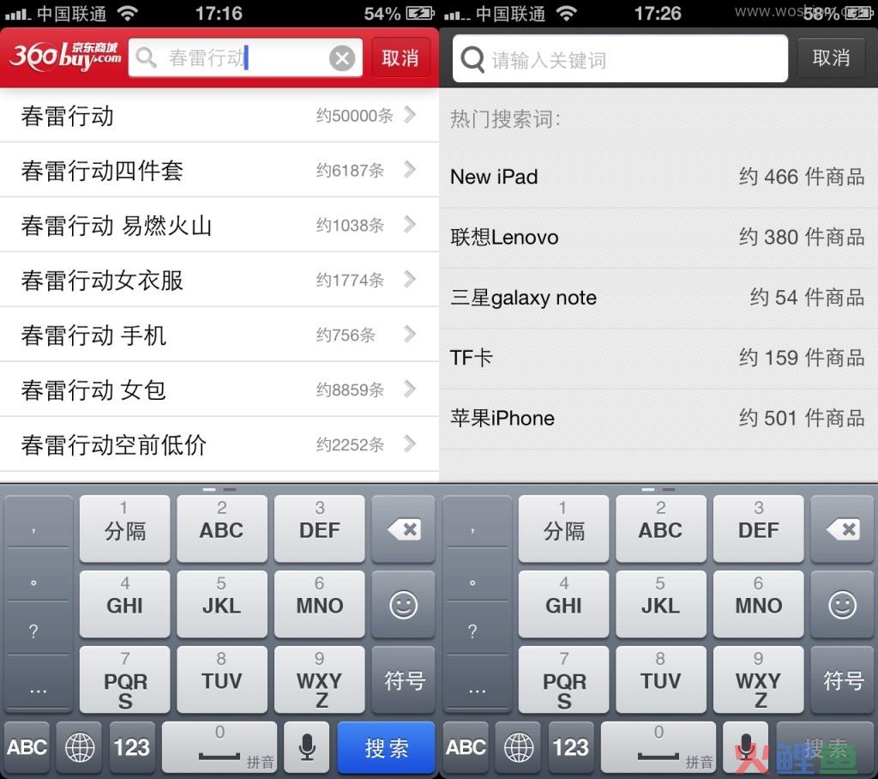The image size is (878, 779).
Task: Tap the 拼音 space bar on right keyboard
Action: 658,747
